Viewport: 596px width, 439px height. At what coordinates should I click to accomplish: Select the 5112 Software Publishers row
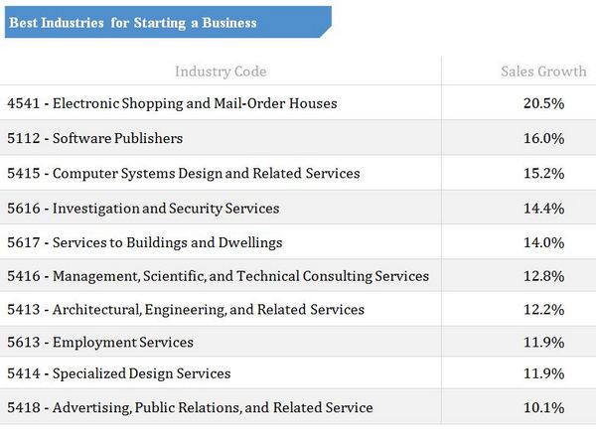click(x=298, y=138)
